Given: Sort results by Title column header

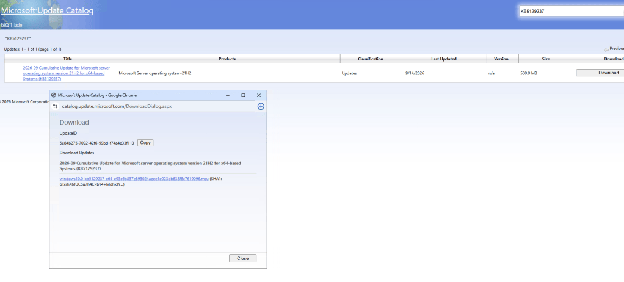Looking at the screenshot, I should click(x=68, y=59).
